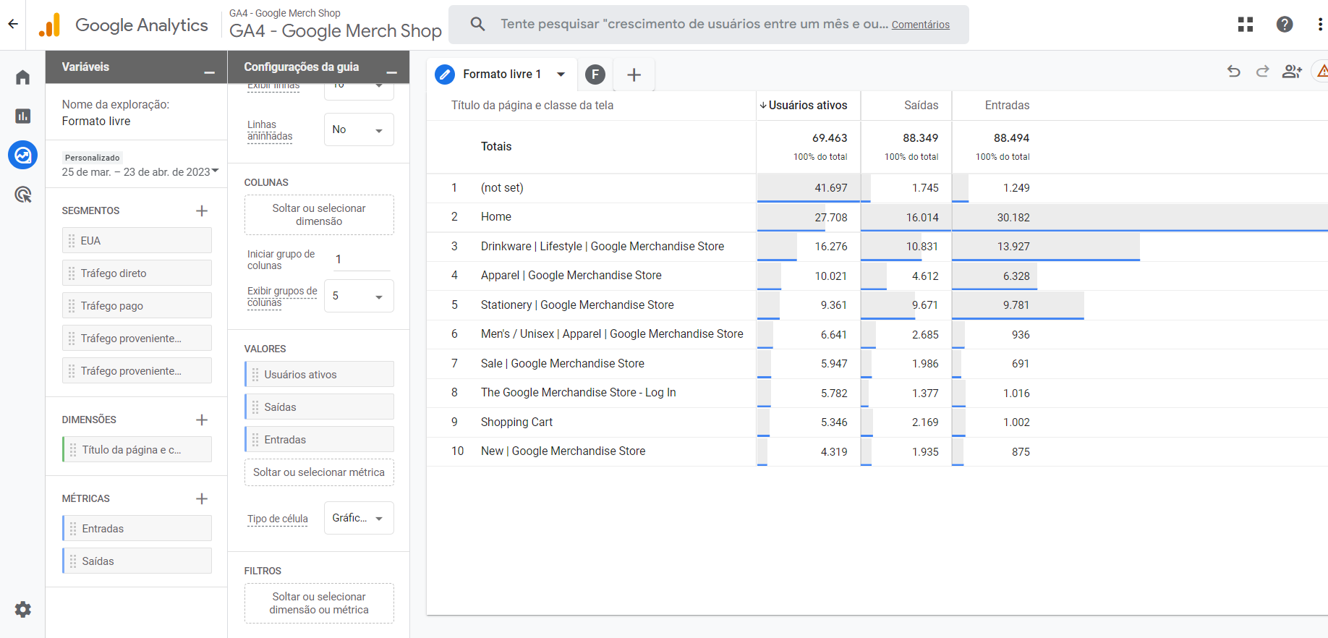Add a new tab with plus button

tap(634, 75)
